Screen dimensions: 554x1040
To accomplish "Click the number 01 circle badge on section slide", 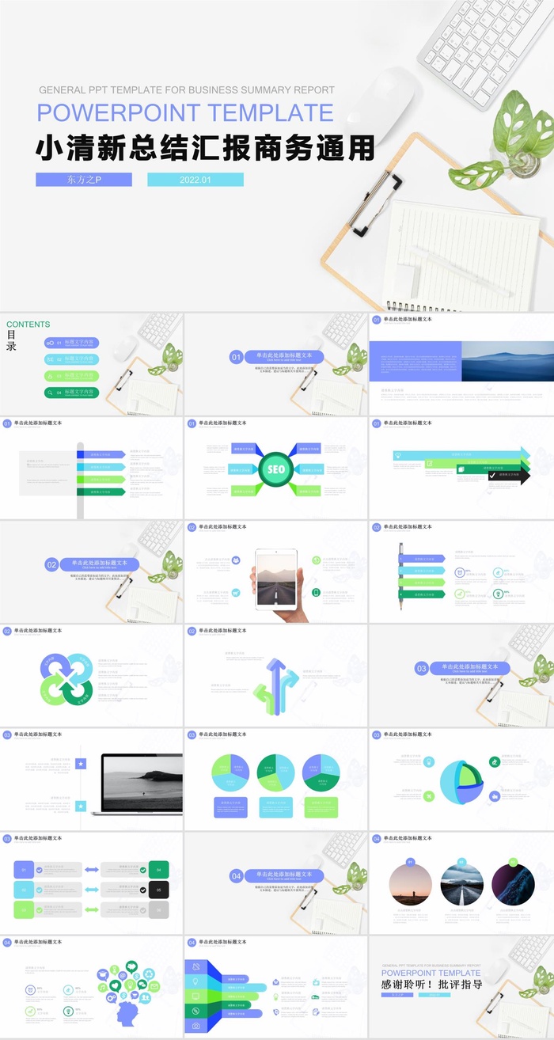I will [236, 358].
